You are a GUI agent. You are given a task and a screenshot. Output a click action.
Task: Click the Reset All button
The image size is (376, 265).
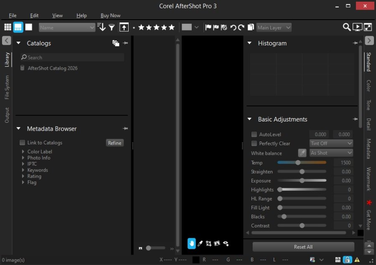coord(303,247)
